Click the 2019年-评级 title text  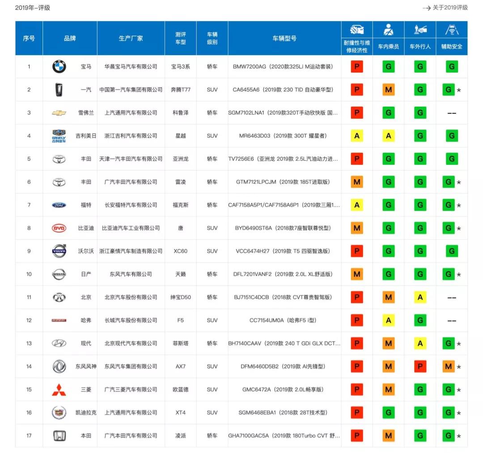33,8
